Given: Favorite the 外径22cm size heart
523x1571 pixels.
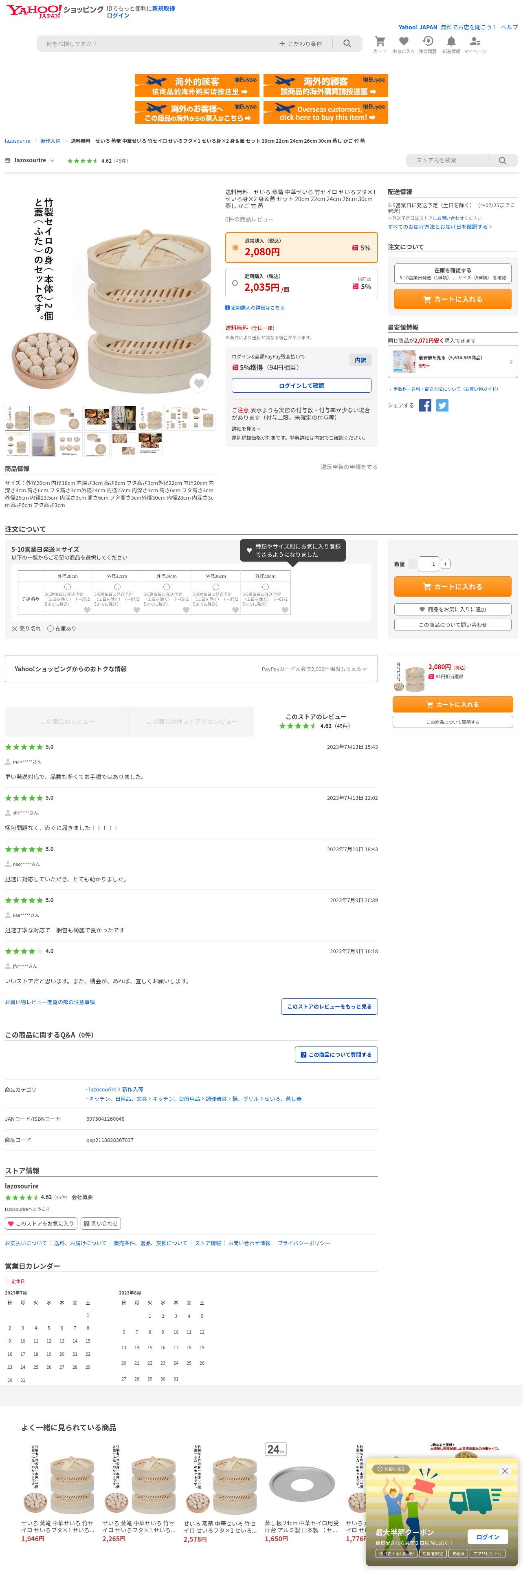Looking at the screenshot, I should pyautogui.click(x=136, y=610).
